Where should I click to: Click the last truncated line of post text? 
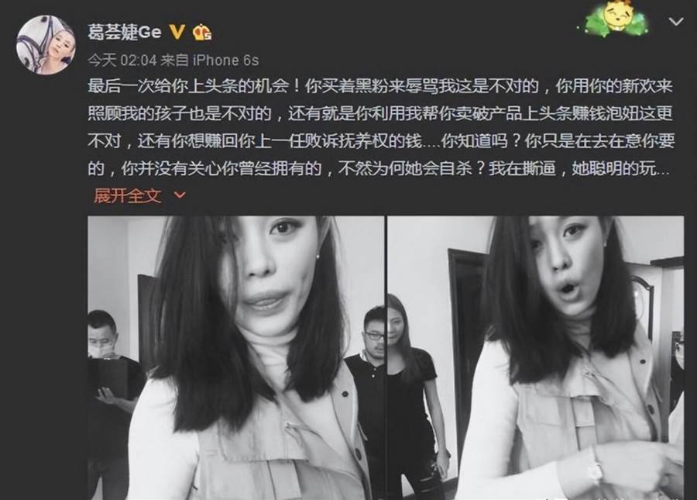[379, 168]
